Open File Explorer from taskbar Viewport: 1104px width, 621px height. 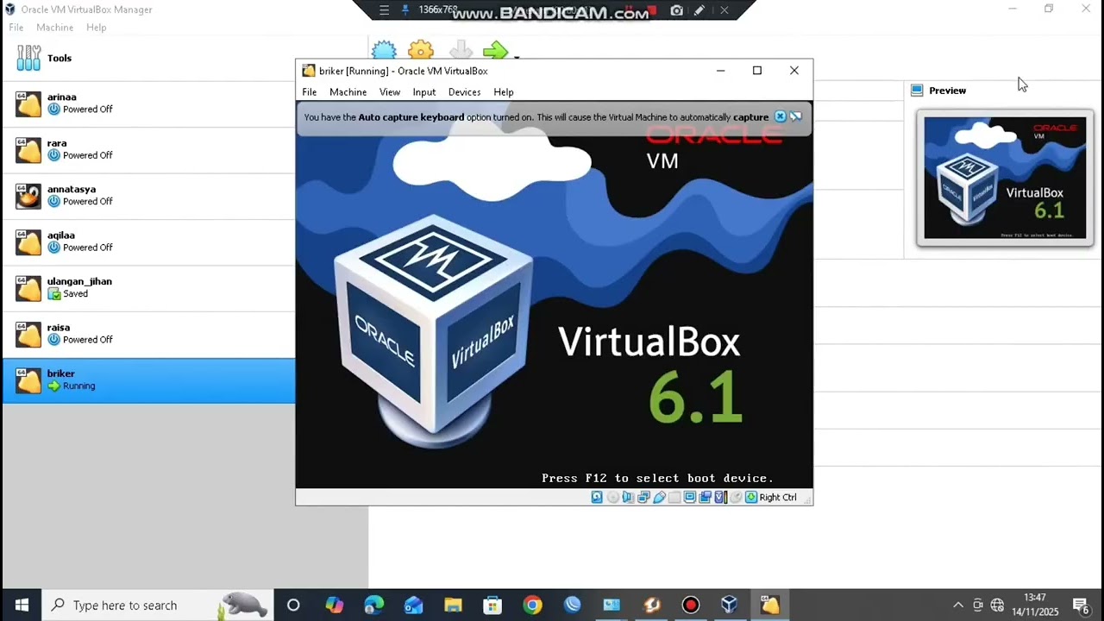click(453, 605)
